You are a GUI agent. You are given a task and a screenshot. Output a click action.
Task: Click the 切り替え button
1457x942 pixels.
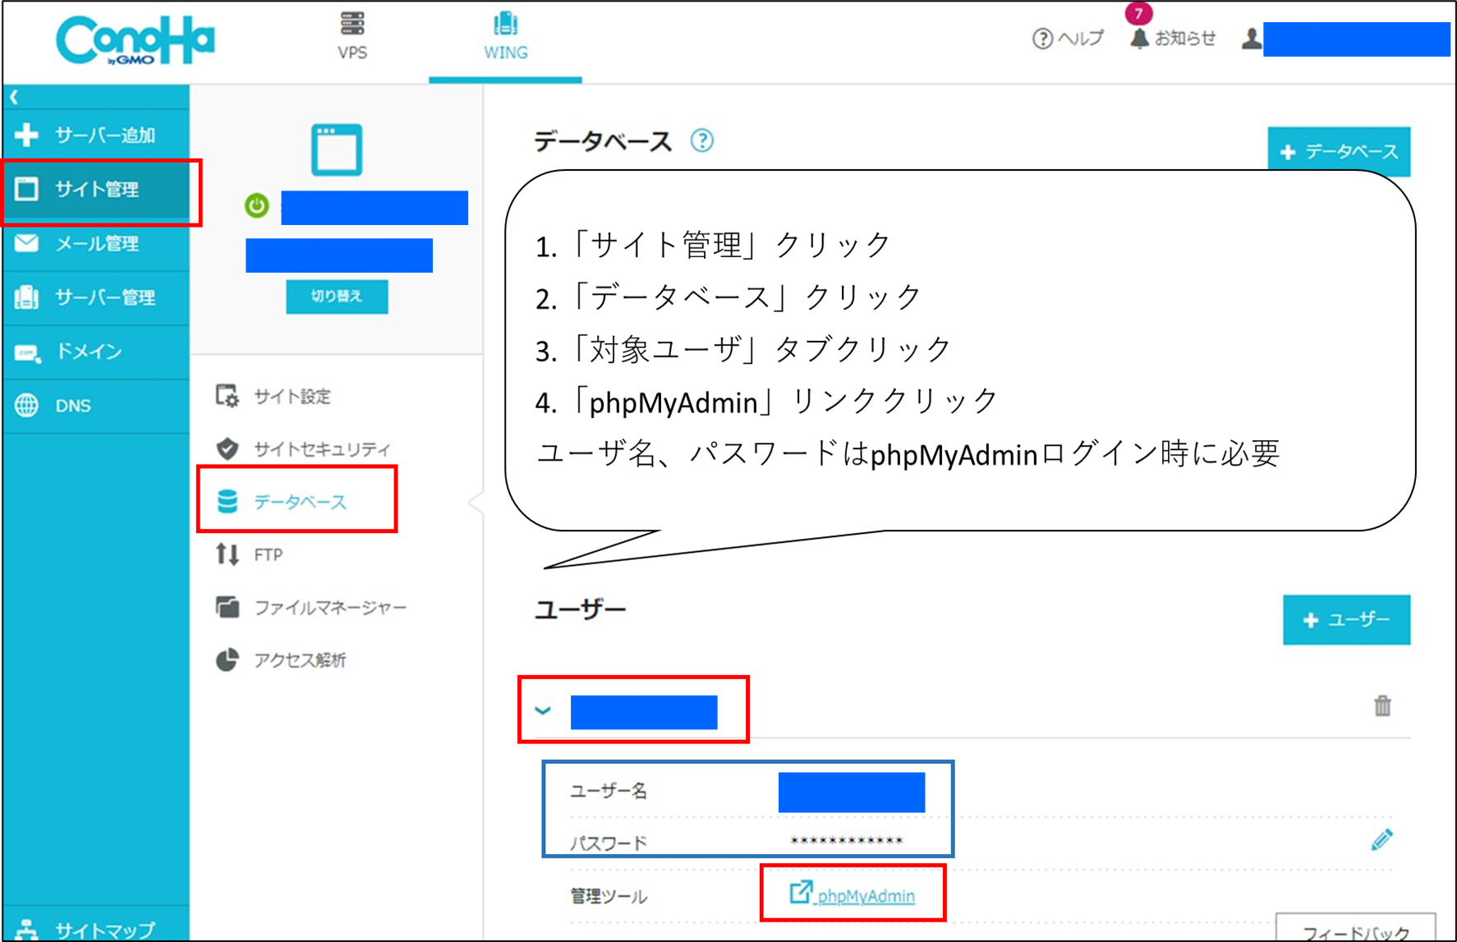[x=337, y=296]
